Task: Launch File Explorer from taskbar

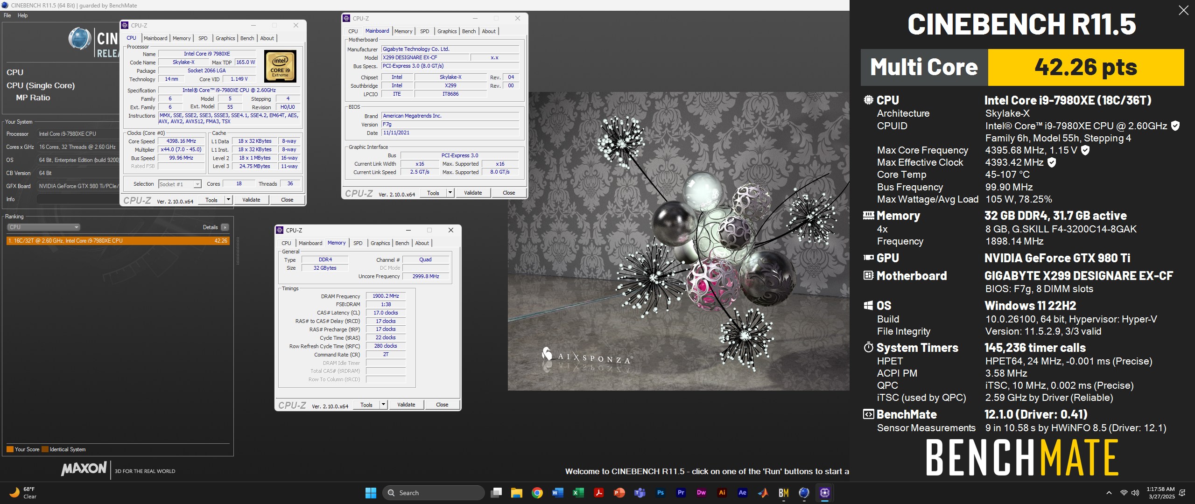Action: tap(516, 493)
